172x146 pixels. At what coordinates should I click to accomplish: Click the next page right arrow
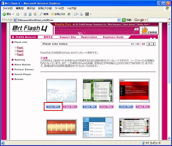click(154, 44)
